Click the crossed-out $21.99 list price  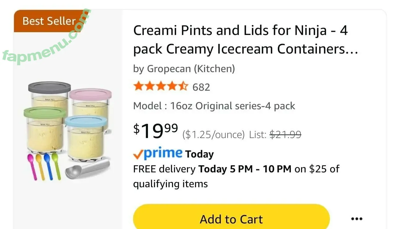(x=285, y=135)
